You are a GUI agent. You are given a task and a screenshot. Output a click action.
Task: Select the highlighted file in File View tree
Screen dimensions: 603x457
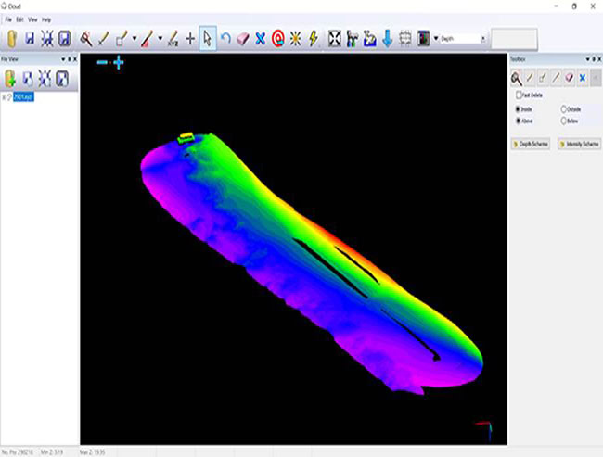[23, 96]
